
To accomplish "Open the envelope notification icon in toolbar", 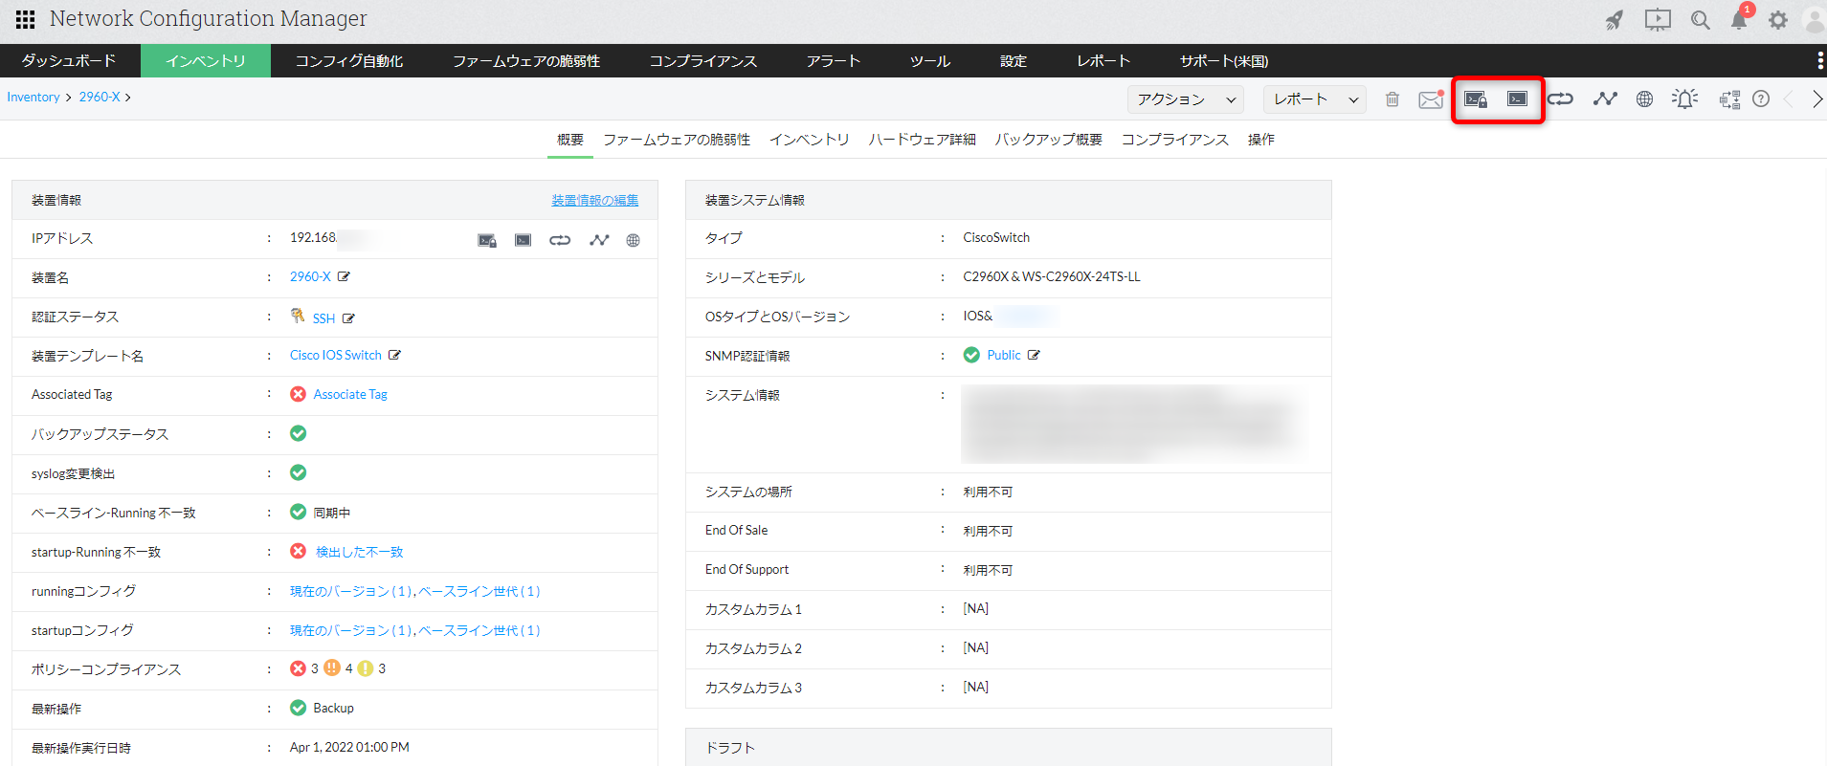I will coord(1431,99).
